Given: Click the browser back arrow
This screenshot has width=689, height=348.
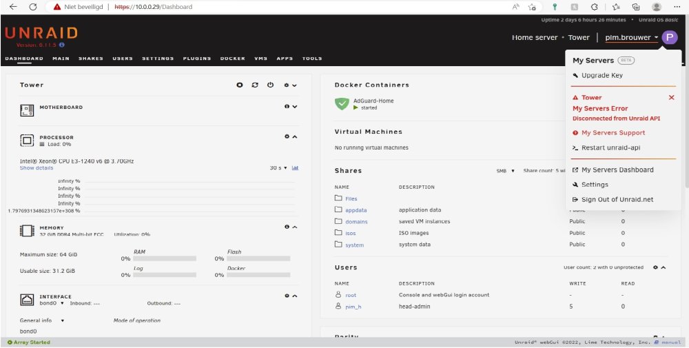Looking at the screenshot, I should (13, 7).
